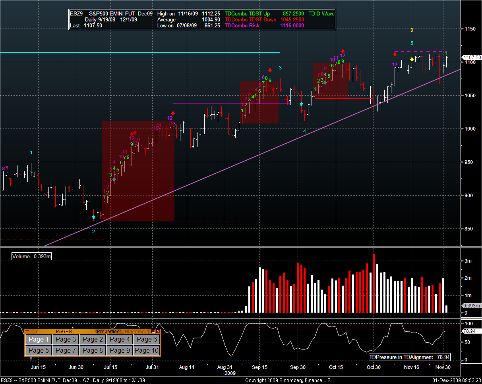Close the Pages floating panel
This screenshot has height=384, width=482.
click(158, 331)
